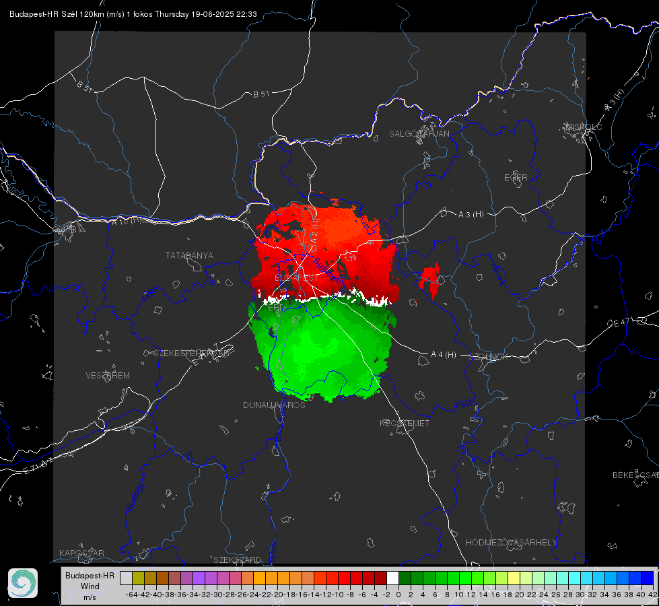659x606 pixels.
Task: Click the '-2' value in the legend scale
Action: pyautogui.click(x=386, y=595)
